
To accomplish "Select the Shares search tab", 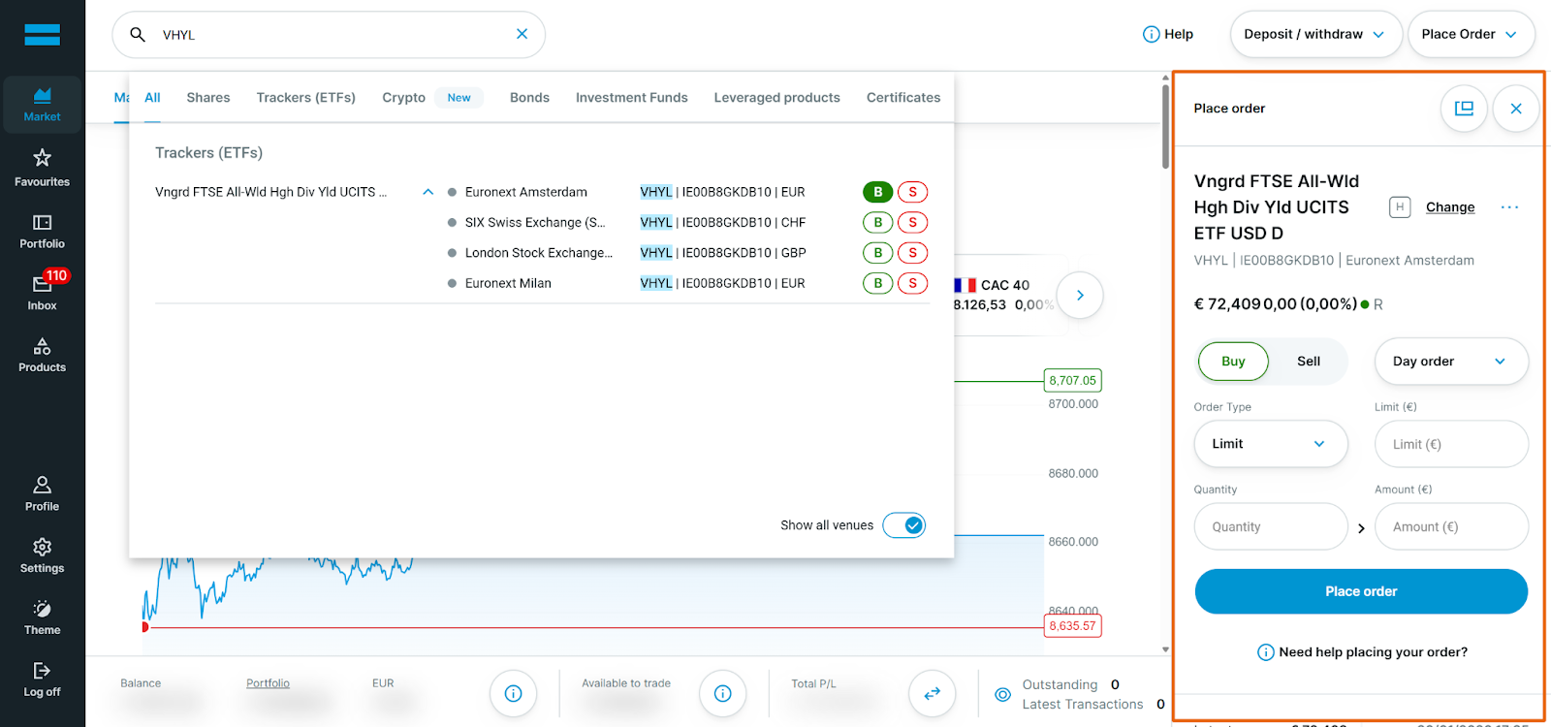I will (208, 98).
